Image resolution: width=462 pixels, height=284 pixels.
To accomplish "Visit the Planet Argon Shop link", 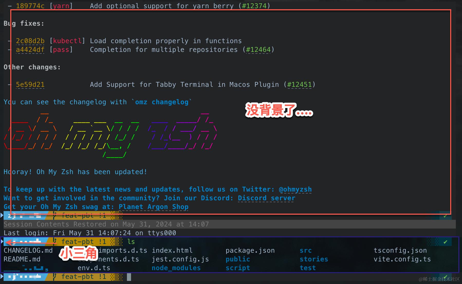I will (x=153, y=207).
